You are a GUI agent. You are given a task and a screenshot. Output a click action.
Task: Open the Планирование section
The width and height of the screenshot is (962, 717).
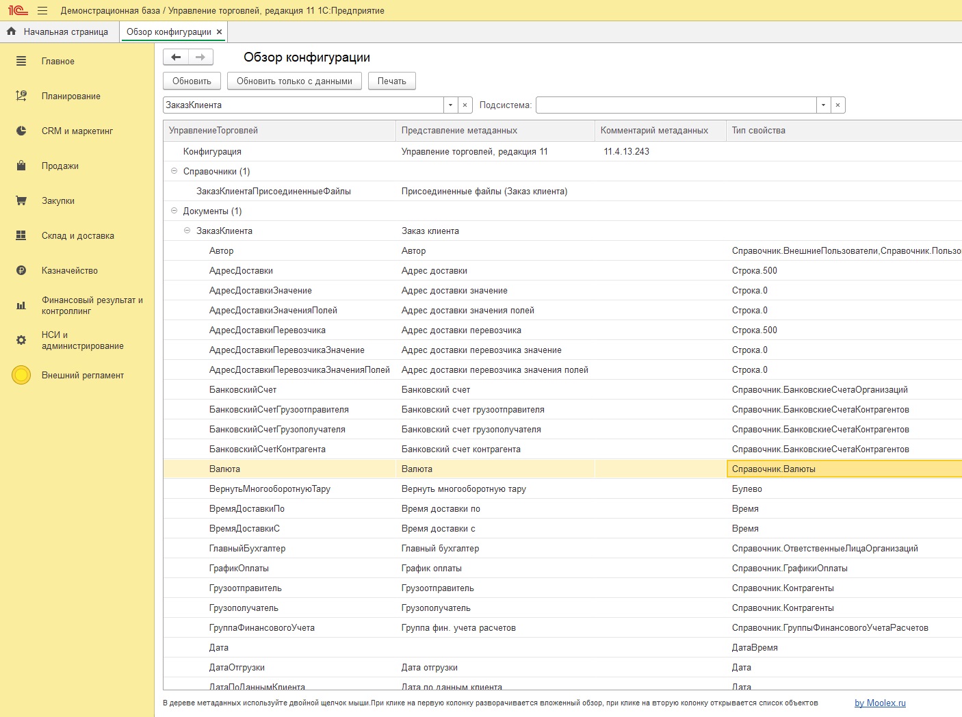[71, 96]
